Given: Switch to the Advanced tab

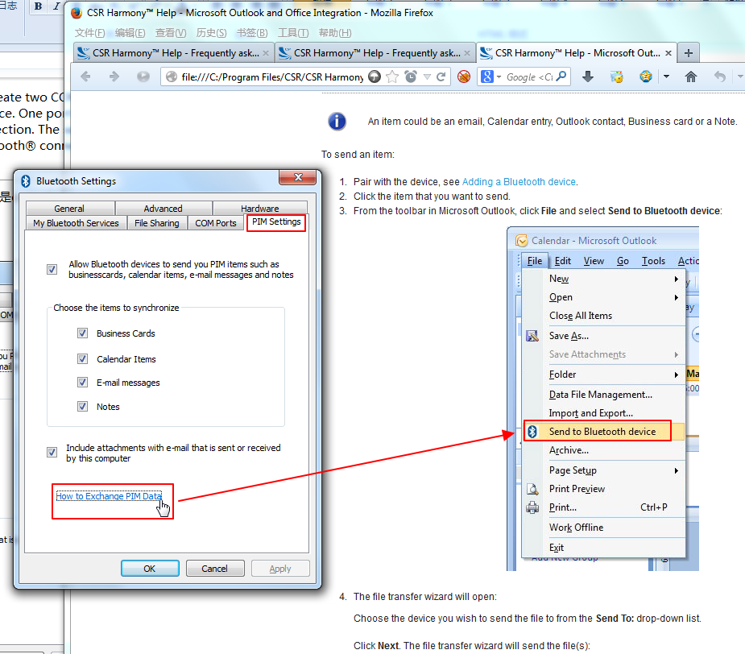Looking at the screenshot, I should [163, 208].
